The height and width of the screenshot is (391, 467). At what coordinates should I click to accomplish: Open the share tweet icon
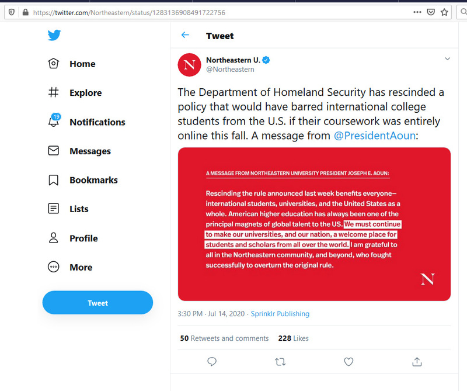(417, 362)
